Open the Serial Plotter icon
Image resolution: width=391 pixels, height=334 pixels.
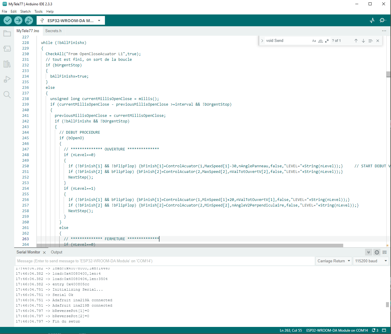(x=372, y=20)
